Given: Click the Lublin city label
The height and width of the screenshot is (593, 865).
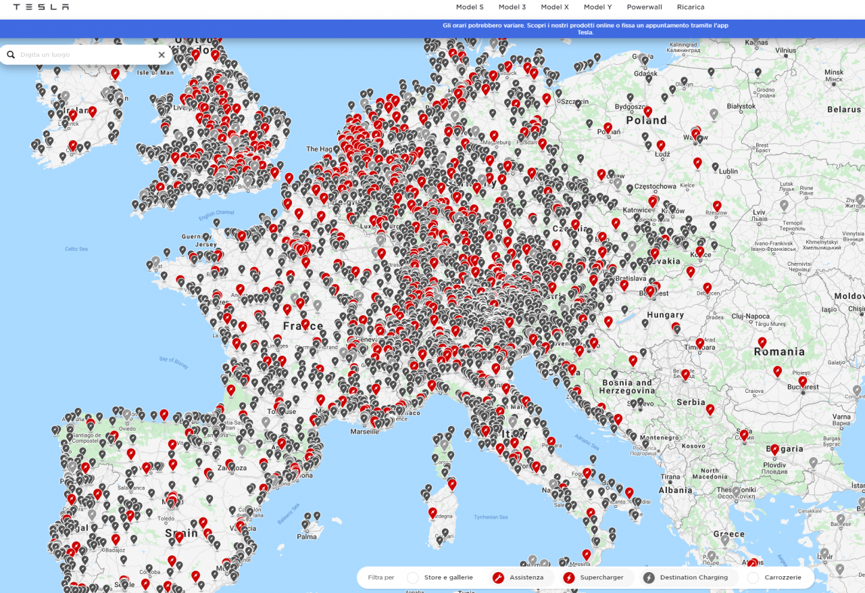Looking at the screenshot, I should click(x=728, y=172).
